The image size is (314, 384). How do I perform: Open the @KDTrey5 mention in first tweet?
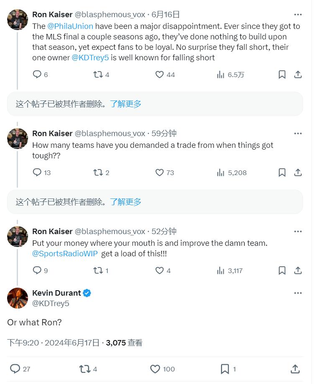coord(90,57)
